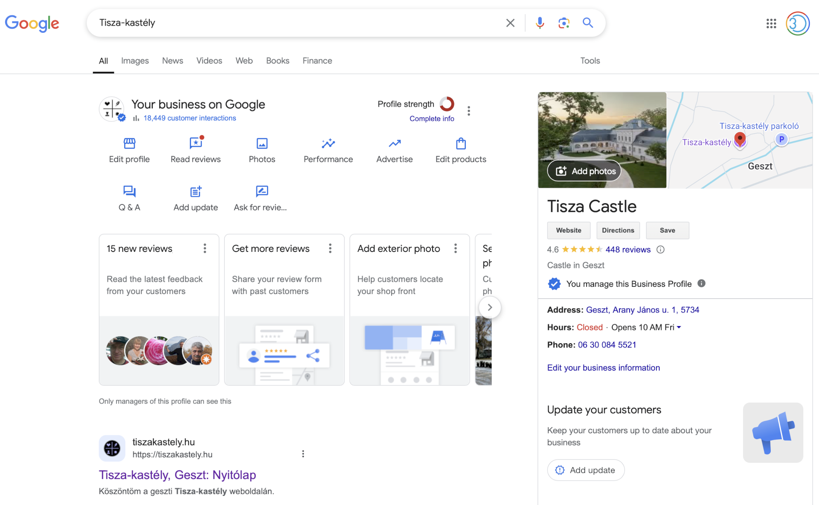Click the Ask for reviews icon
The width and height of the screenshot is (819, 505).
tap(262, 191)
